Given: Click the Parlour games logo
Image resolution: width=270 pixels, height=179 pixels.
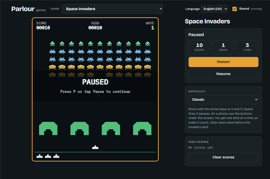Looking at the screenshot, I should tap(28, 9).
